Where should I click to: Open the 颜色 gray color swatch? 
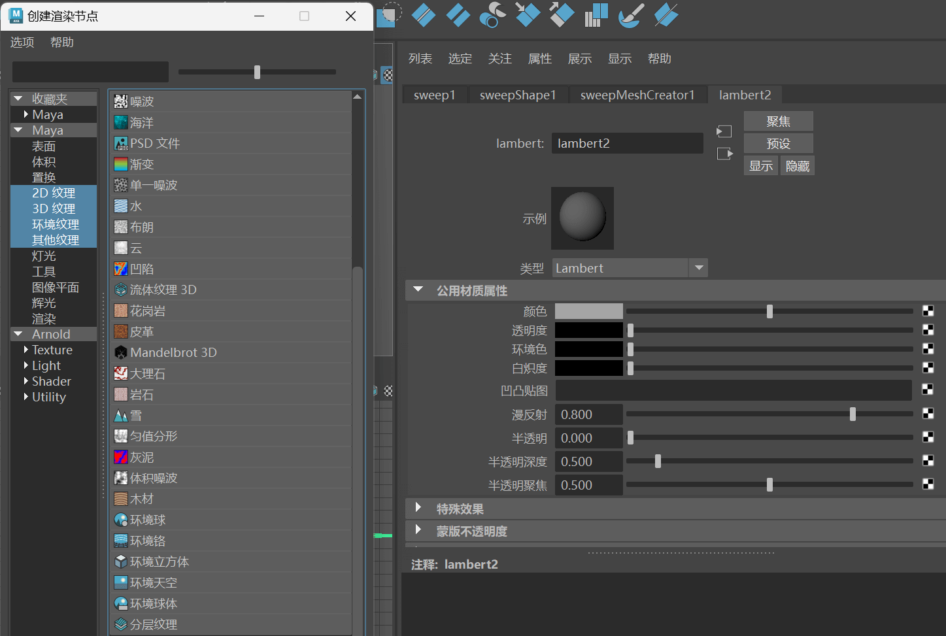[589, 311]
